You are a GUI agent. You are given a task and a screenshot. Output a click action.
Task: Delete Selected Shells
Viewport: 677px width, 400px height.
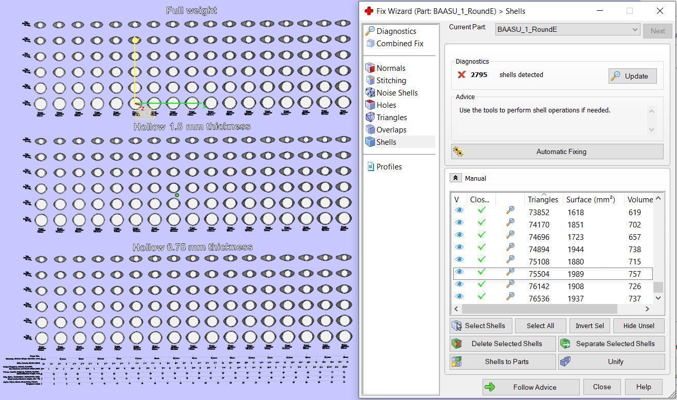503,344
